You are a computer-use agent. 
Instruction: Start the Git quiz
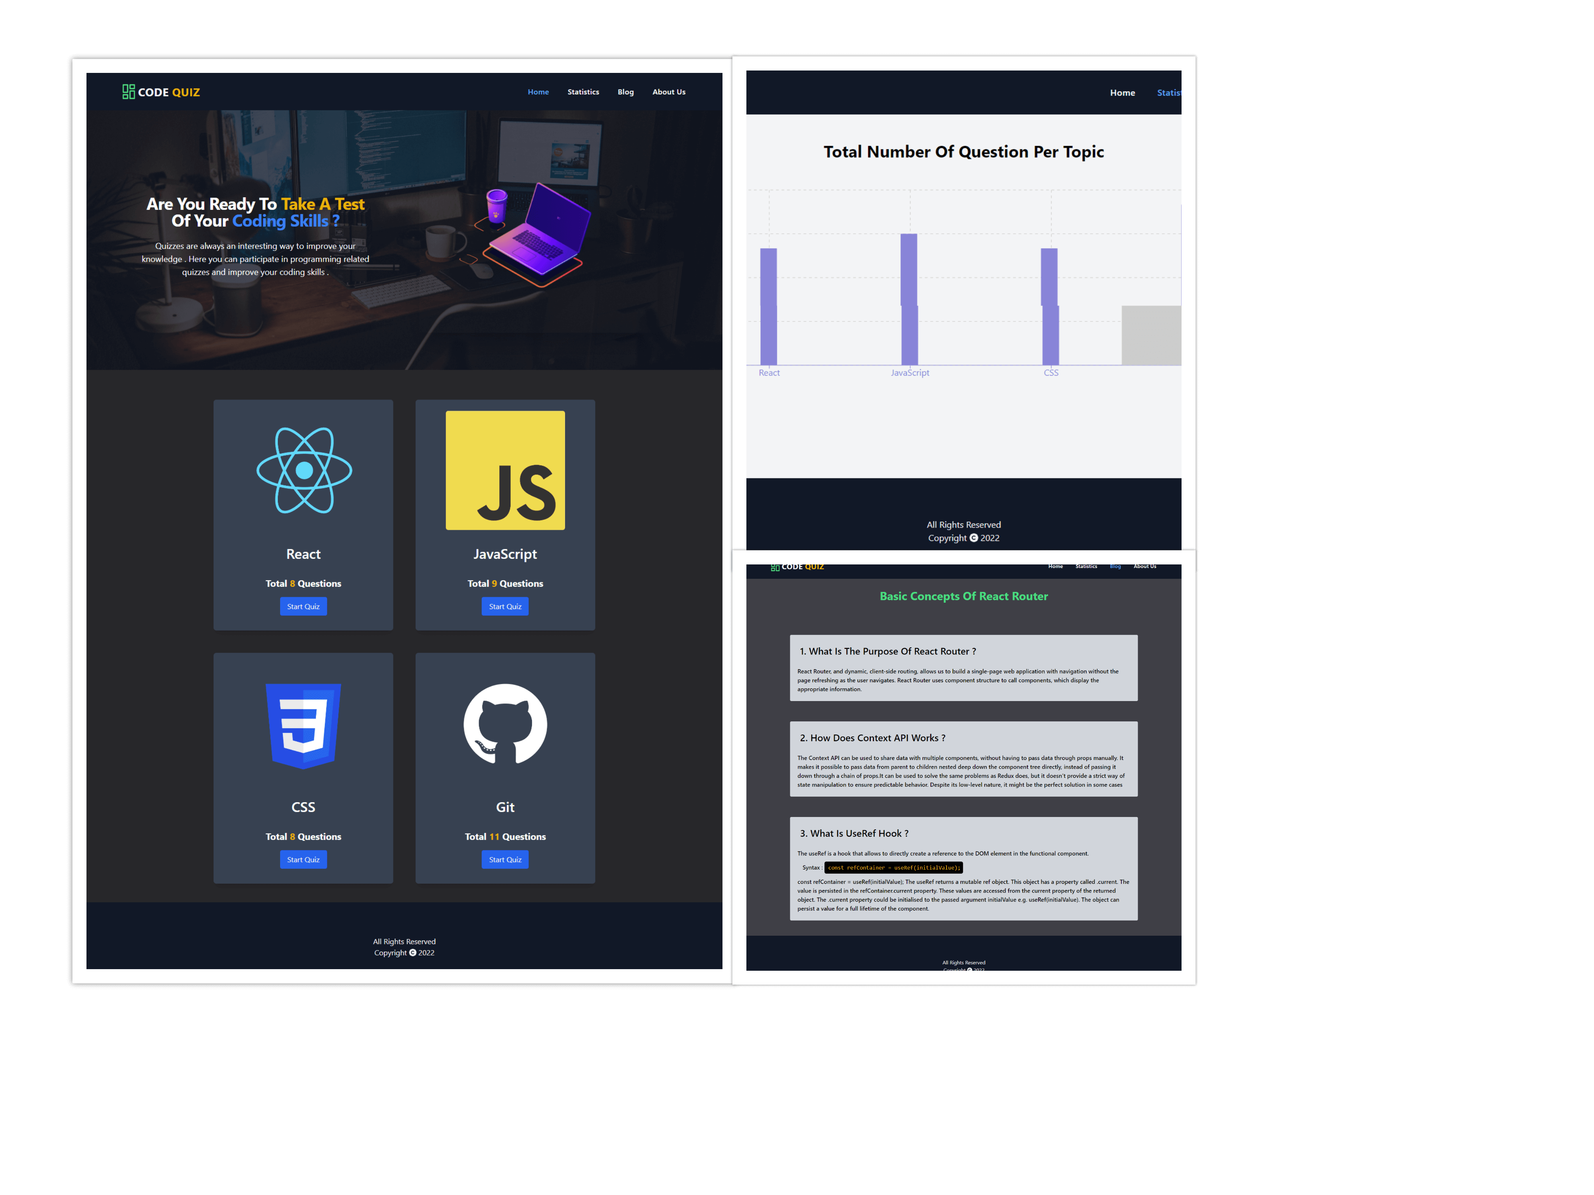tap(505, 859)
